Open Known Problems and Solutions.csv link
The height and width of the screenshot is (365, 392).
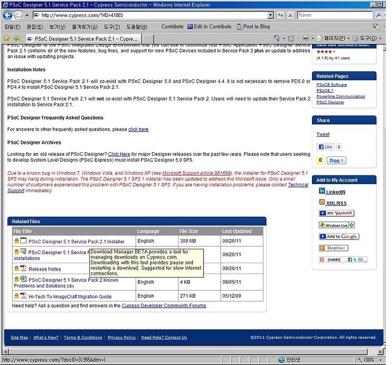(66, 282)
